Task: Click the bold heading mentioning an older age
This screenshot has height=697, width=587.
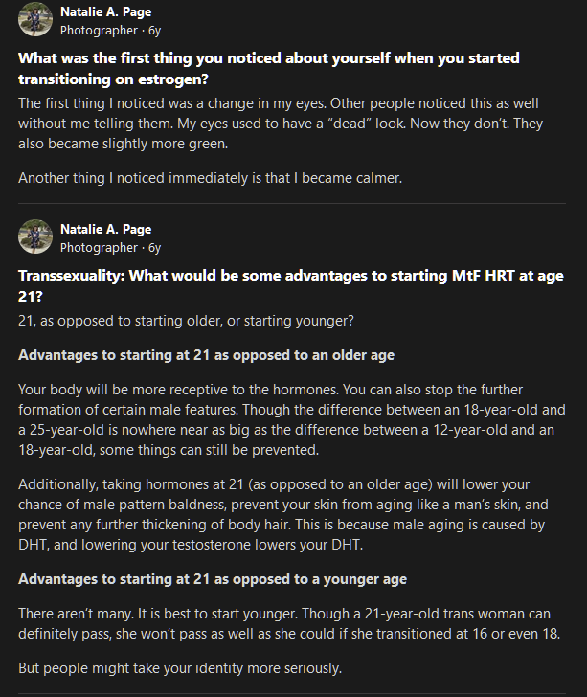Action: coord(206,355)
